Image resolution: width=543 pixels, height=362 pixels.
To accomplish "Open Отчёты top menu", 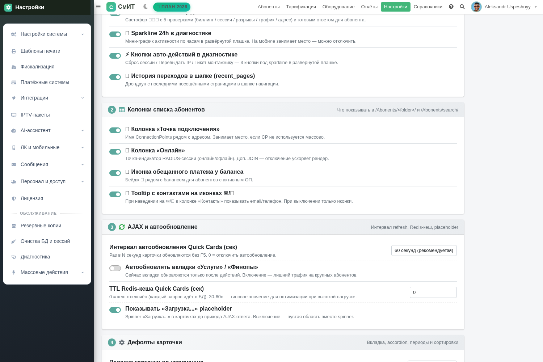I will (x=369, y=7).
